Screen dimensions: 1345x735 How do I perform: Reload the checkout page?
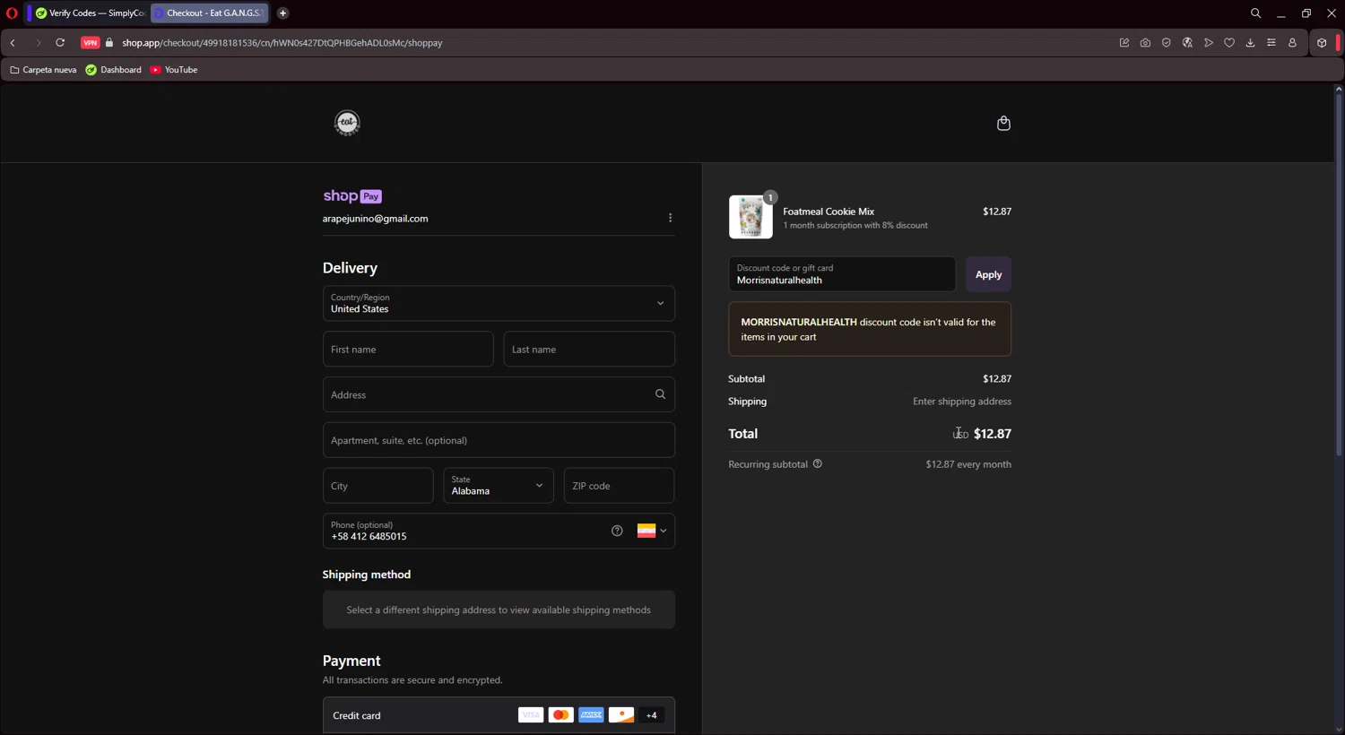click(x=60, y=43)
